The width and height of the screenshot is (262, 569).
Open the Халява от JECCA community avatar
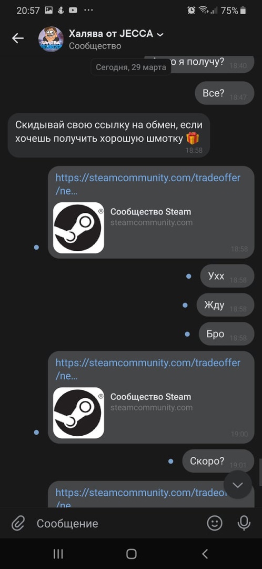(x=51, y=39)
